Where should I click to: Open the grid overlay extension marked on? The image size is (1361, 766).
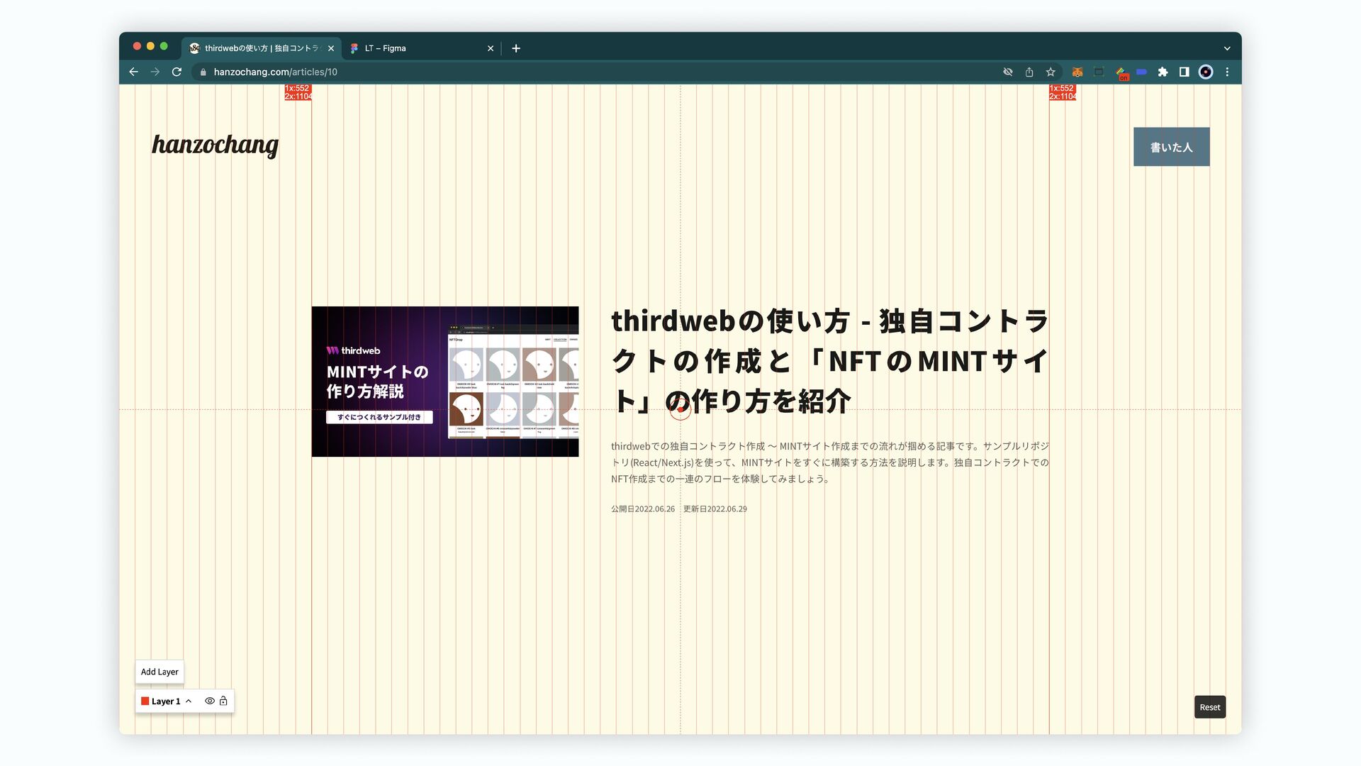pyautogui.click(x=1121, y=72)
